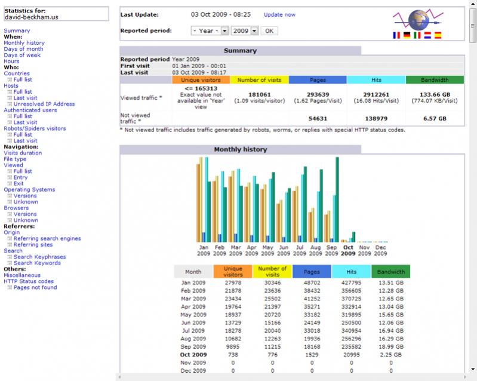Click the Update now link

coord(279,14)
